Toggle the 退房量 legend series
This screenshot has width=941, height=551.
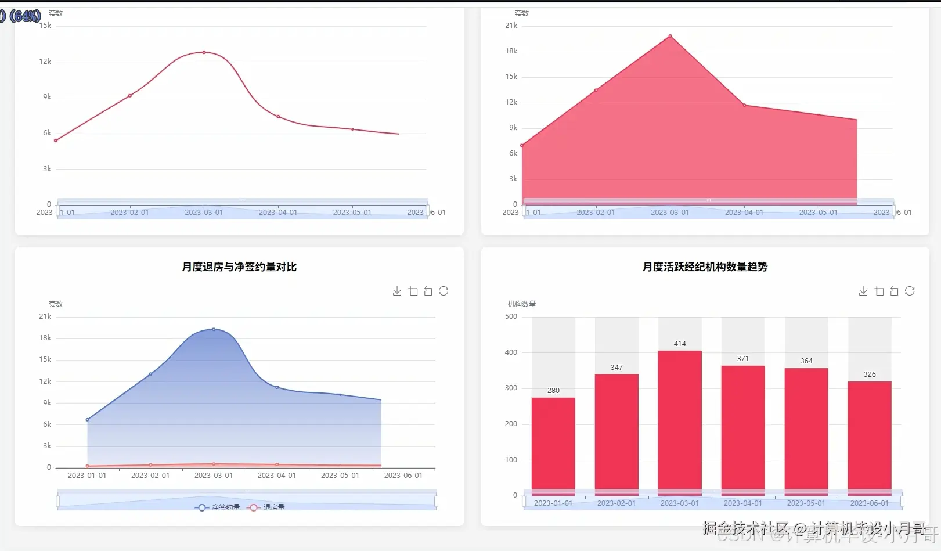pos(266,507)
